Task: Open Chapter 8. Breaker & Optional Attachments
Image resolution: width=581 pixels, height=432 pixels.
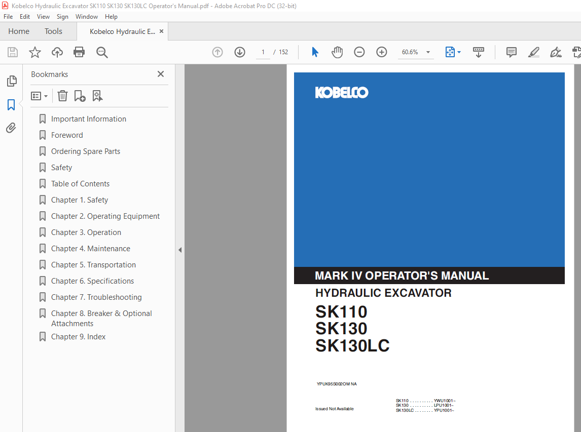Action: (x=101, y=319)
